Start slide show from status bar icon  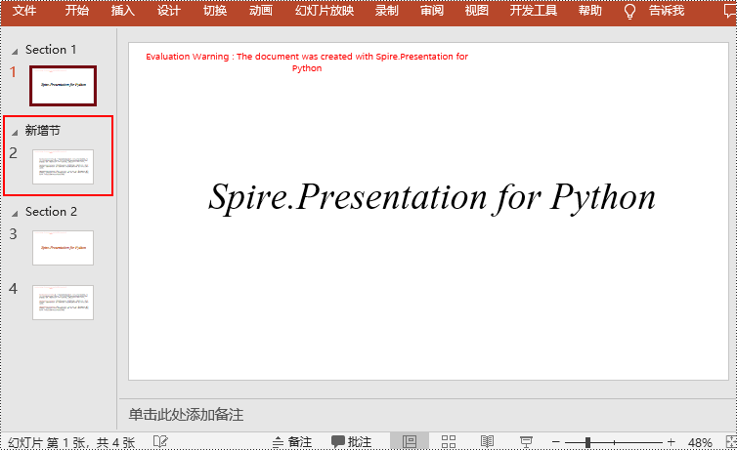tap(526, 442)
